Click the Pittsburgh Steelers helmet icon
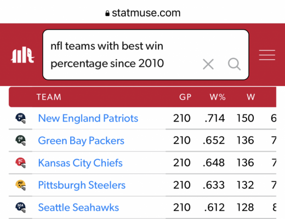 21,185
